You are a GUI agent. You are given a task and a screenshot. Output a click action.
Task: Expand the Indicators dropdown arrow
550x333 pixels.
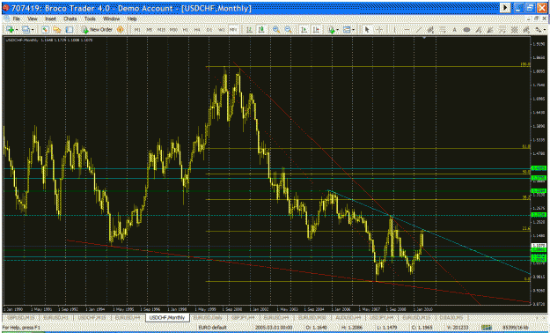coord(337,30)
